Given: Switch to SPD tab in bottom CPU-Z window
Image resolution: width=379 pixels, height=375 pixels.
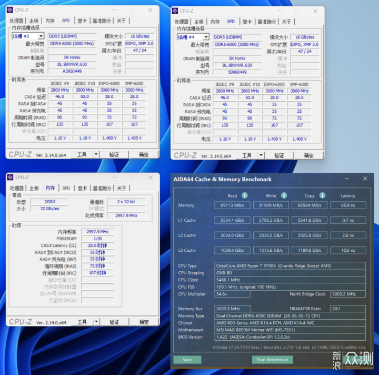Looking at the screenshot, I should coord(66,189).
